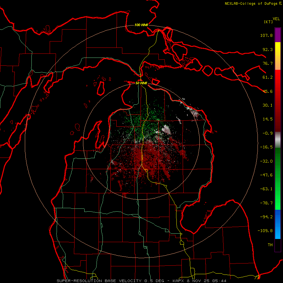Click the -47.6 velocity scale value
The height and width of the screenshot is (283, 283).
tap(266, 175)
